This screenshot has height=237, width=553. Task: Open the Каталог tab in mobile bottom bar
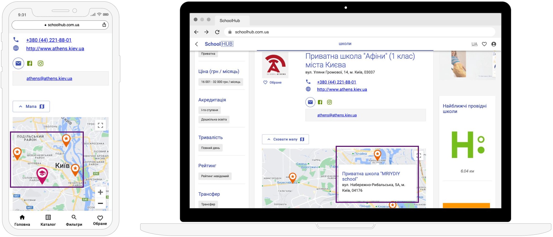pos(48,220)
